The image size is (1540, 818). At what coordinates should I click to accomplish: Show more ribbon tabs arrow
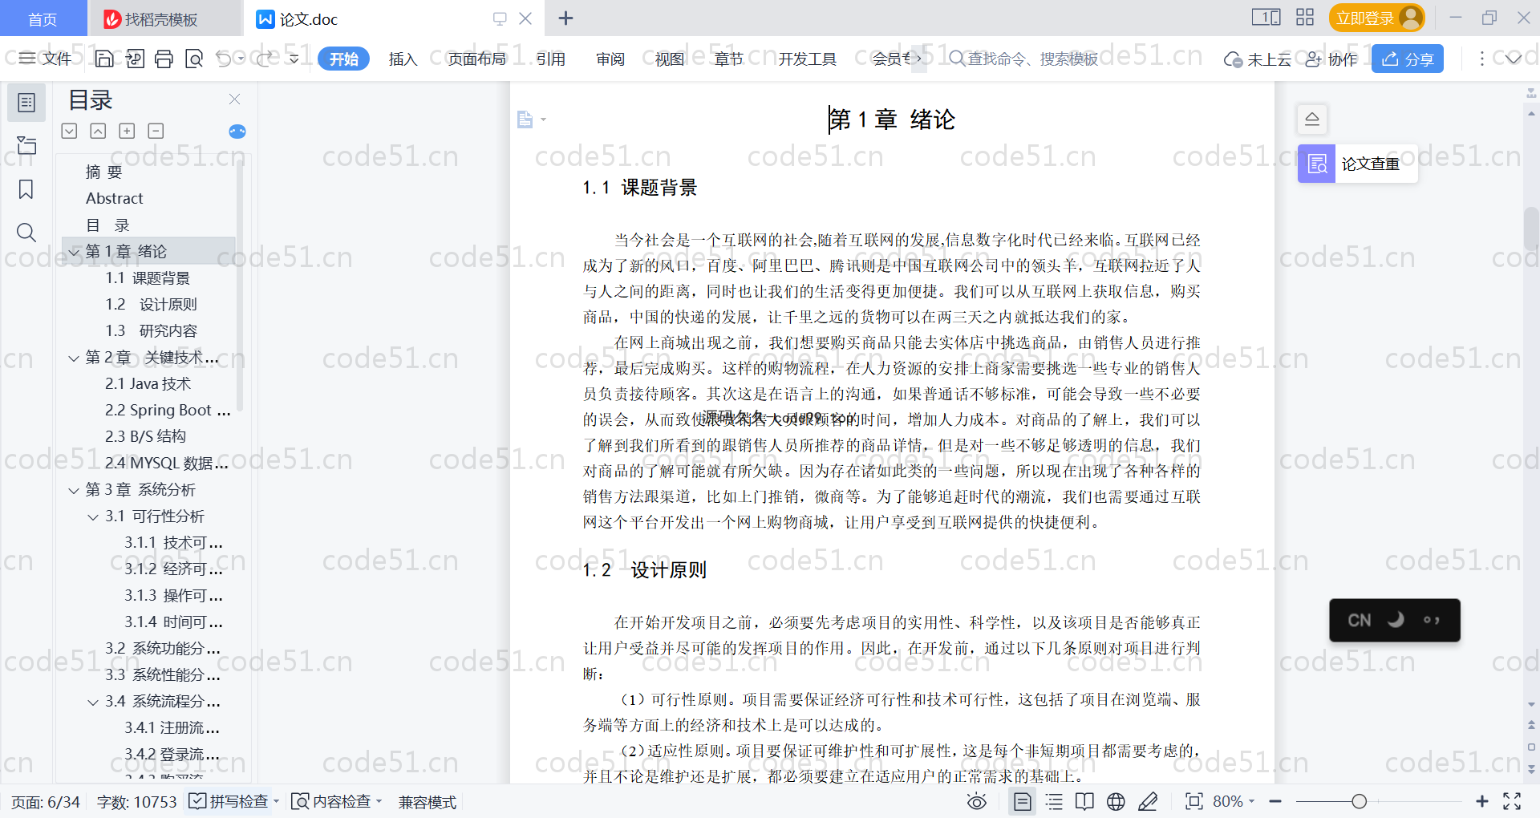[x=918, y=59]
